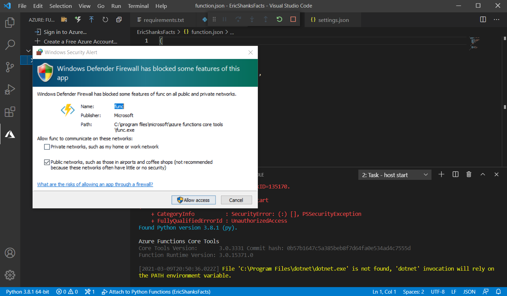Image resolution: width=507 pixels, height=296 pixels.
Task: Click Sign in to Azure...
Action: pyautogui.click(x=65, y=32)
